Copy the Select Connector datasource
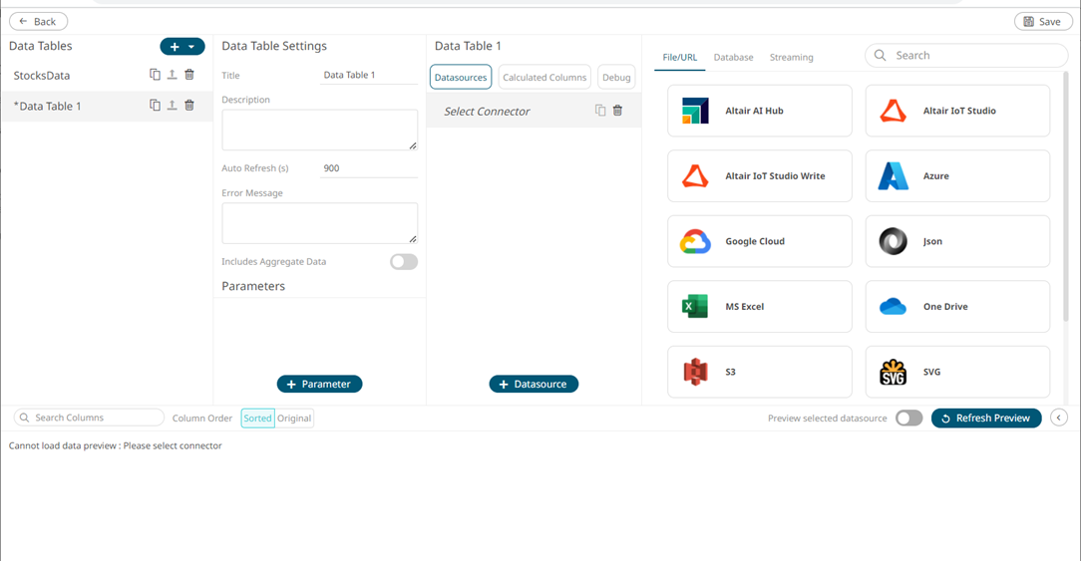This screenshot has height=561, width=1081. tap(600, 111)
